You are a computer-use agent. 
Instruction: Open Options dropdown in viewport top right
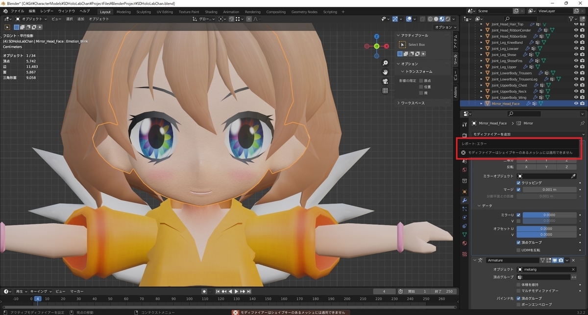(444, 27)
